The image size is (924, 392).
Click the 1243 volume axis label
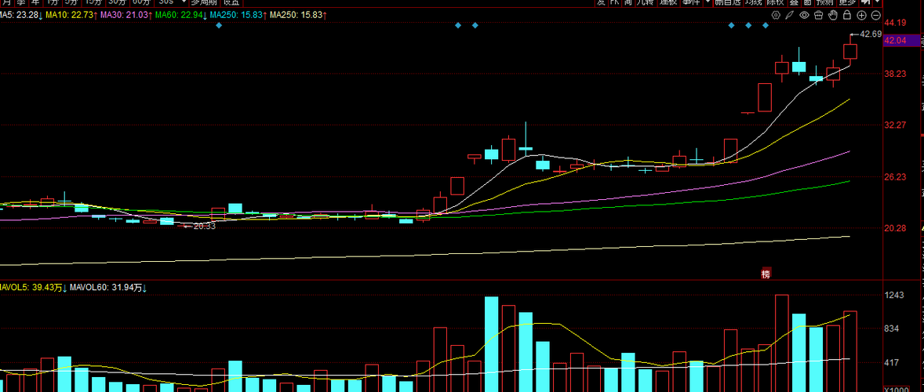[x=894, y=296]
